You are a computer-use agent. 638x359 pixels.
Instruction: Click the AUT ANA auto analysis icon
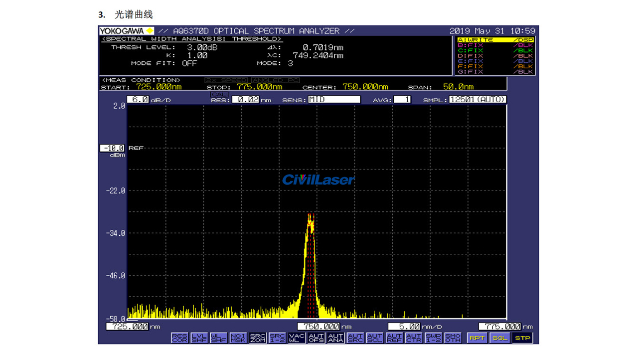(335, 338)
